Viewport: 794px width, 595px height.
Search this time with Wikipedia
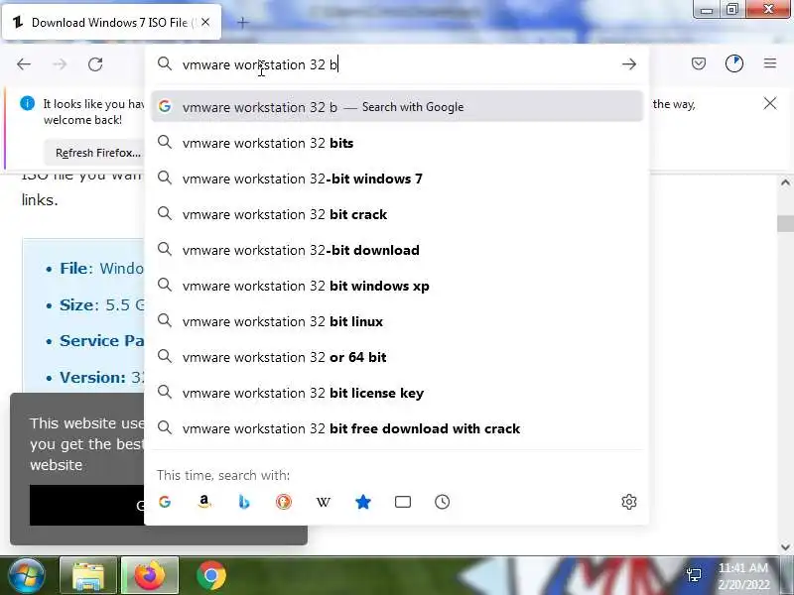324,502
